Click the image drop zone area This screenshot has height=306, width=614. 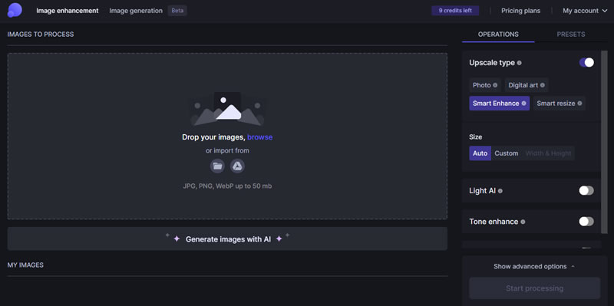pyautogui.click(x=227, y=137)
